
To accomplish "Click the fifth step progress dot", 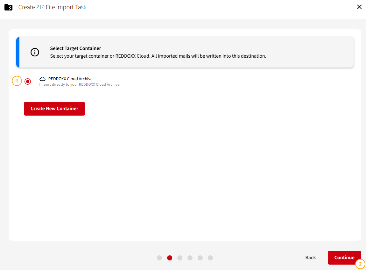I will [200, 258].
